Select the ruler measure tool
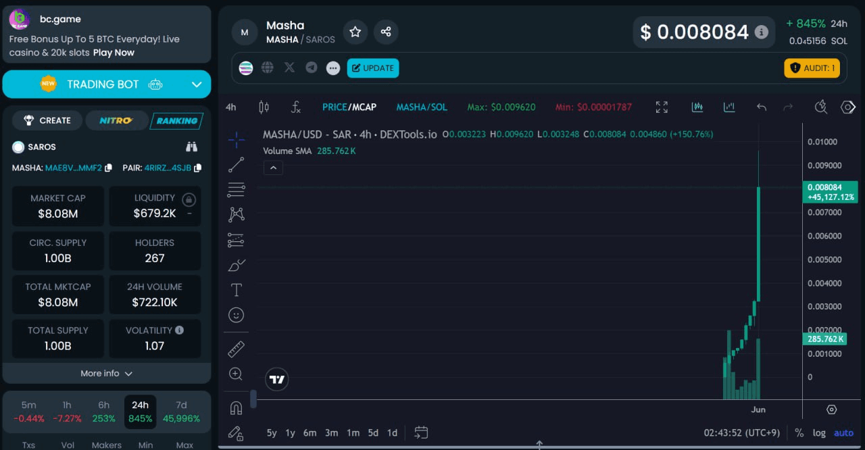The height and width of the screenshot is (450, 865). (x=237, y=349)
